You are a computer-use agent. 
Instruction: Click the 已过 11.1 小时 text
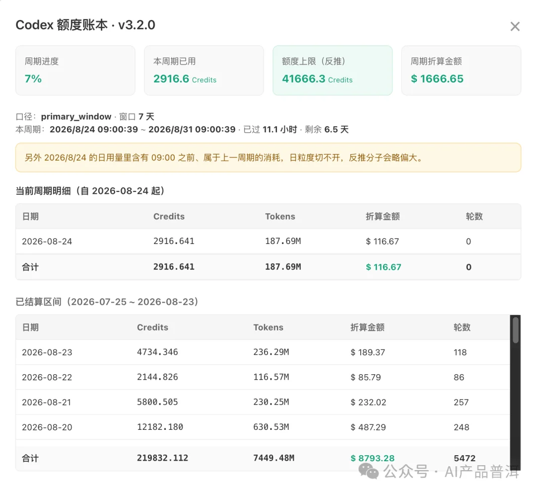tap(270, 129)
